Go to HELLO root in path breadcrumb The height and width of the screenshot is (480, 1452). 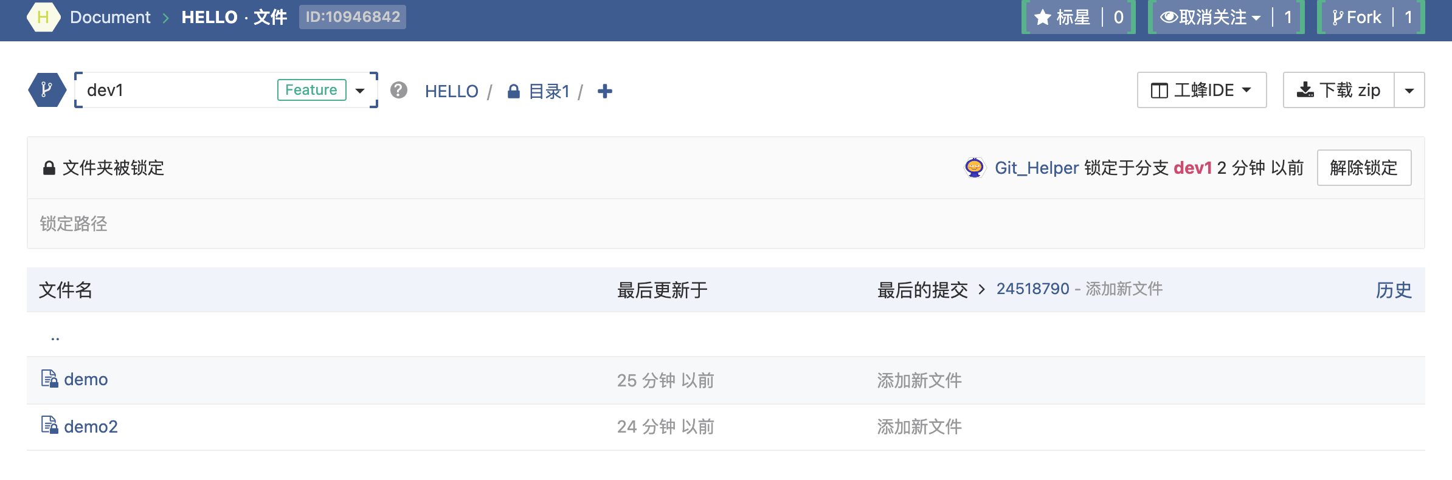[451, 91]
